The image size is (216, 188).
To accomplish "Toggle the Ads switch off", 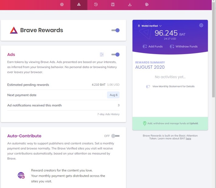I will [x=115, y=55].
